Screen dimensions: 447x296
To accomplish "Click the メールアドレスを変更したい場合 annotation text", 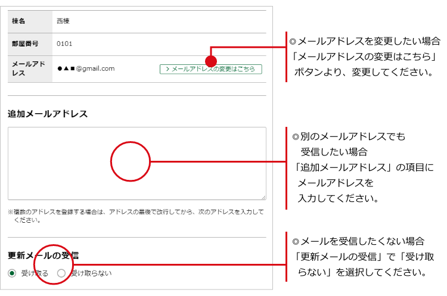I will pyautogui.click(x=364, y=42).
